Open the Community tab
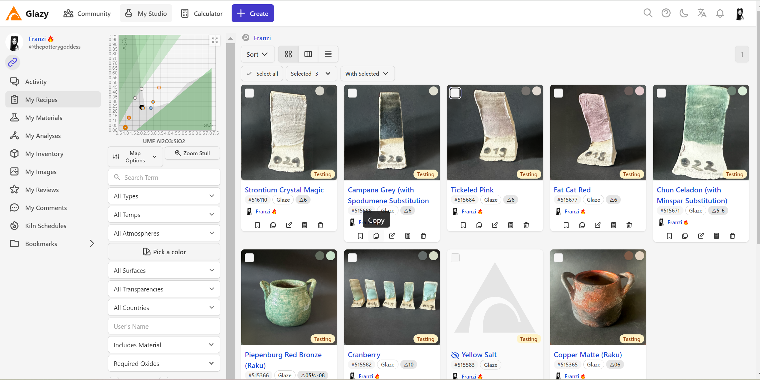This screenshot has height=380, width=760. pyautogui.click(x=87, y=14)
